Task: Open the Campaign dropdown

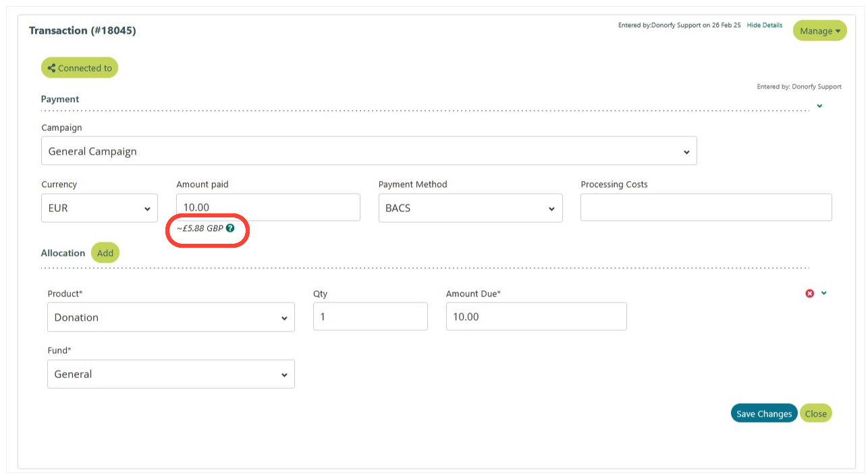Action: pos(369,151)
